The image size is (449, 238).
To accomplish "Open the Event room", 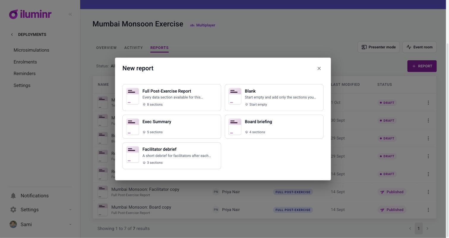I will pyautogui.click(x=419, y=47).
